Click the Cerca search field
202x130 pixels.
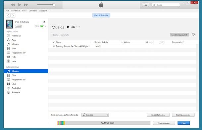166,5
